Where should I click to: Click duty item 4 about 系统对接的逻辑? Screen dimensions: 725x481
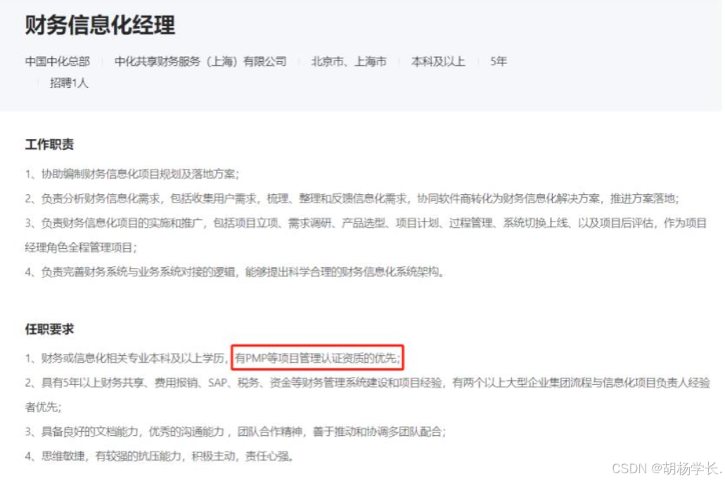(234, 271)
